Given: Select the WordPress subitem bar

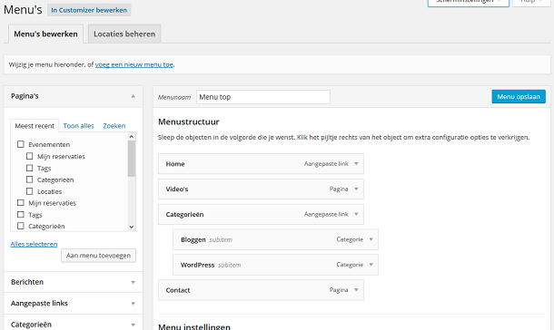Looking at the screenshot, I should coord(275,265).
